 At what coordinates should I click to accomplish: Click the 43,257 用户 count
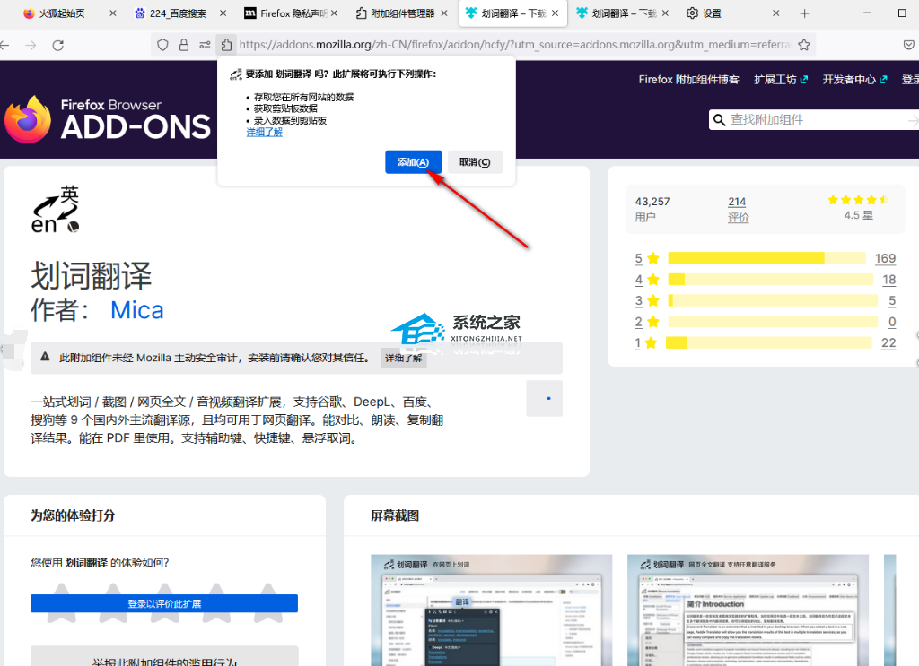click(x=652, y=209)
